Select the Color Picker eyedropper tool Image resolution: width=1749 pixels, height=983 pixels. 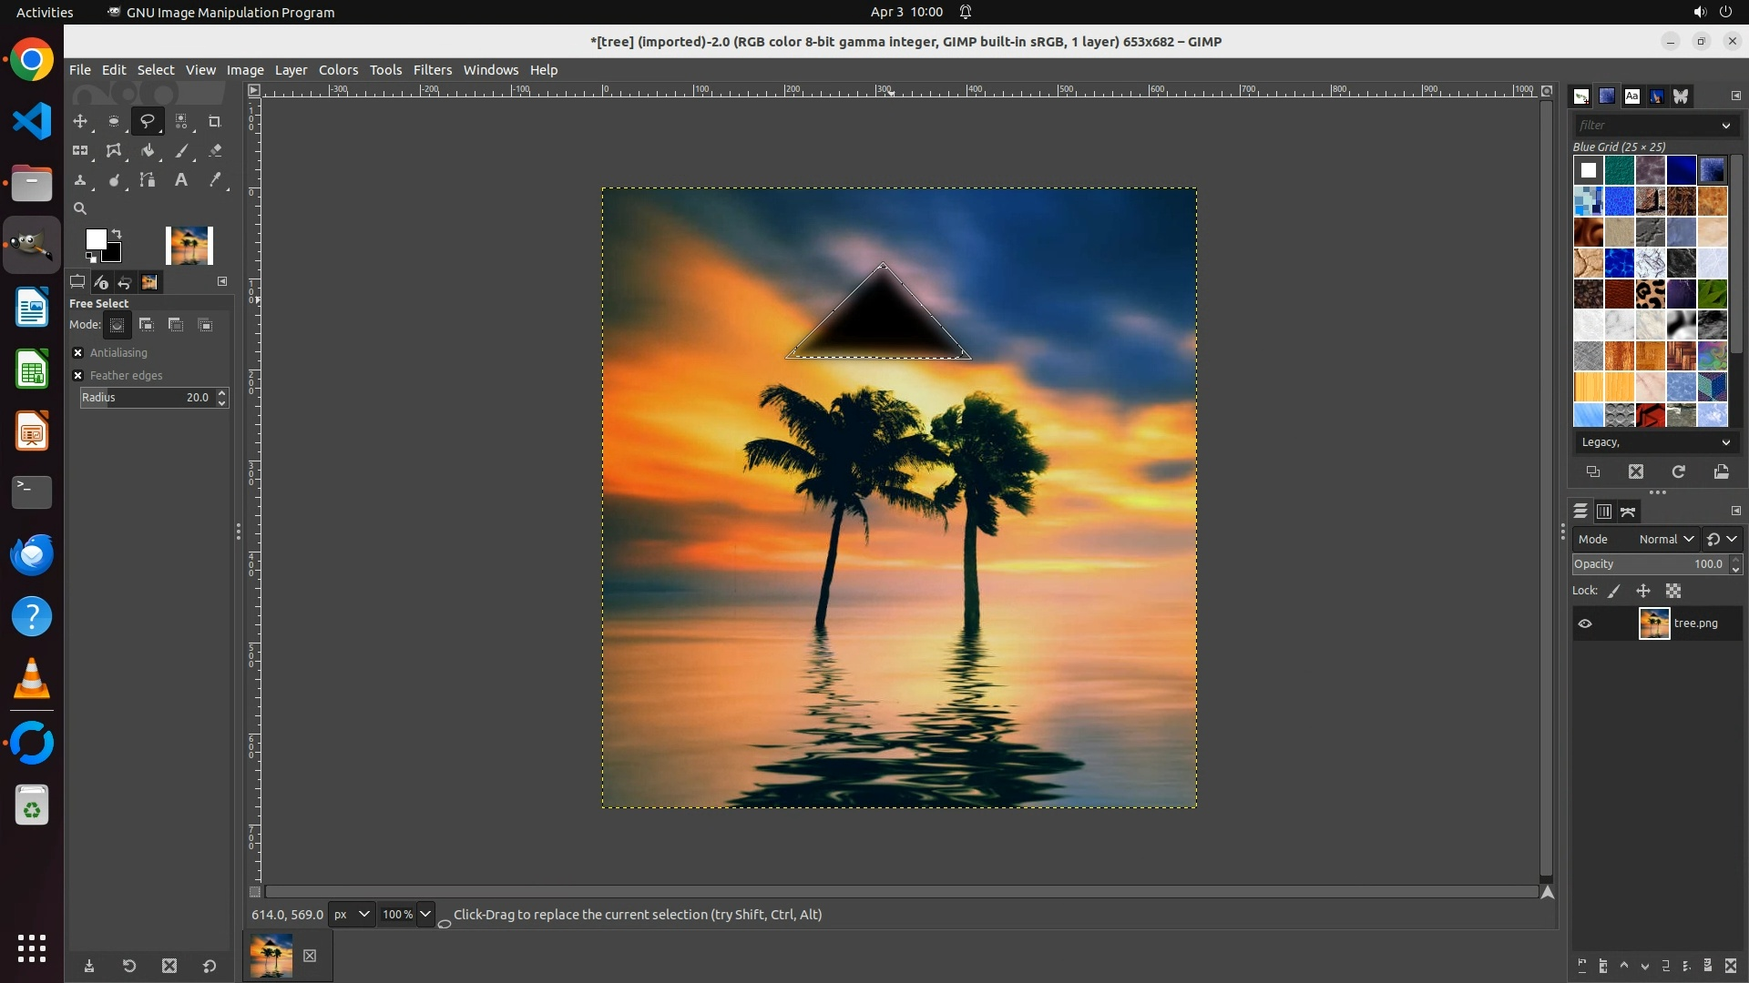pyautogui.click(x=215, y=180)
